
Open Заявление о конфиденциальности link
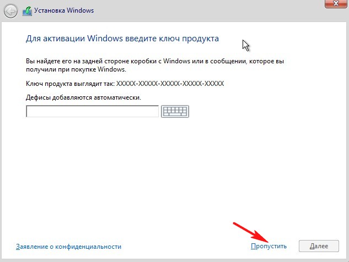[68, 247]
